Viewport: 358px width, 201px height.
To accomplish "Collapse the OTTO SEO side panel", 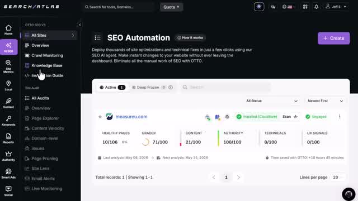I will click(79, 25).
